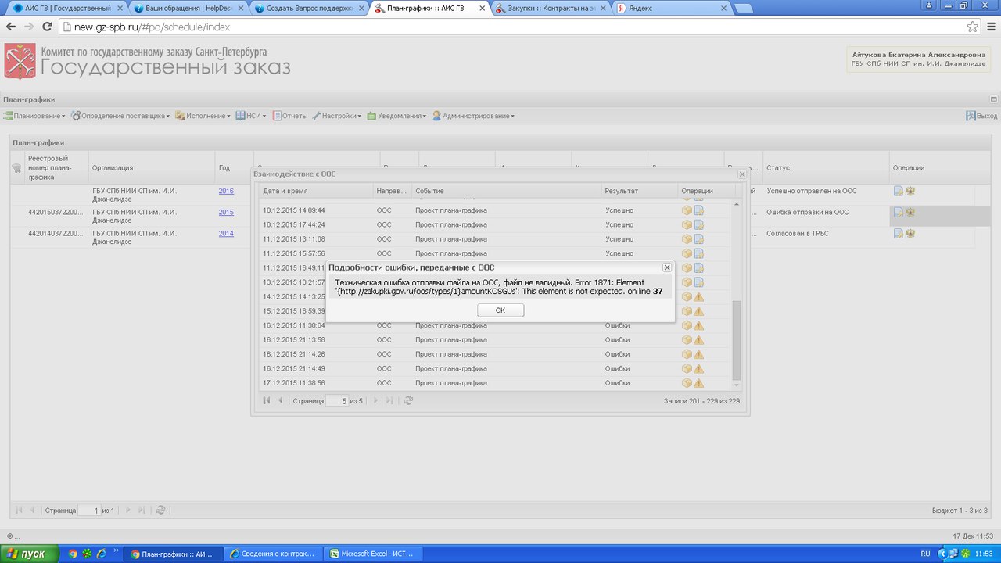Switch to the Яндекс browser tab

click(x=673, y=8)
